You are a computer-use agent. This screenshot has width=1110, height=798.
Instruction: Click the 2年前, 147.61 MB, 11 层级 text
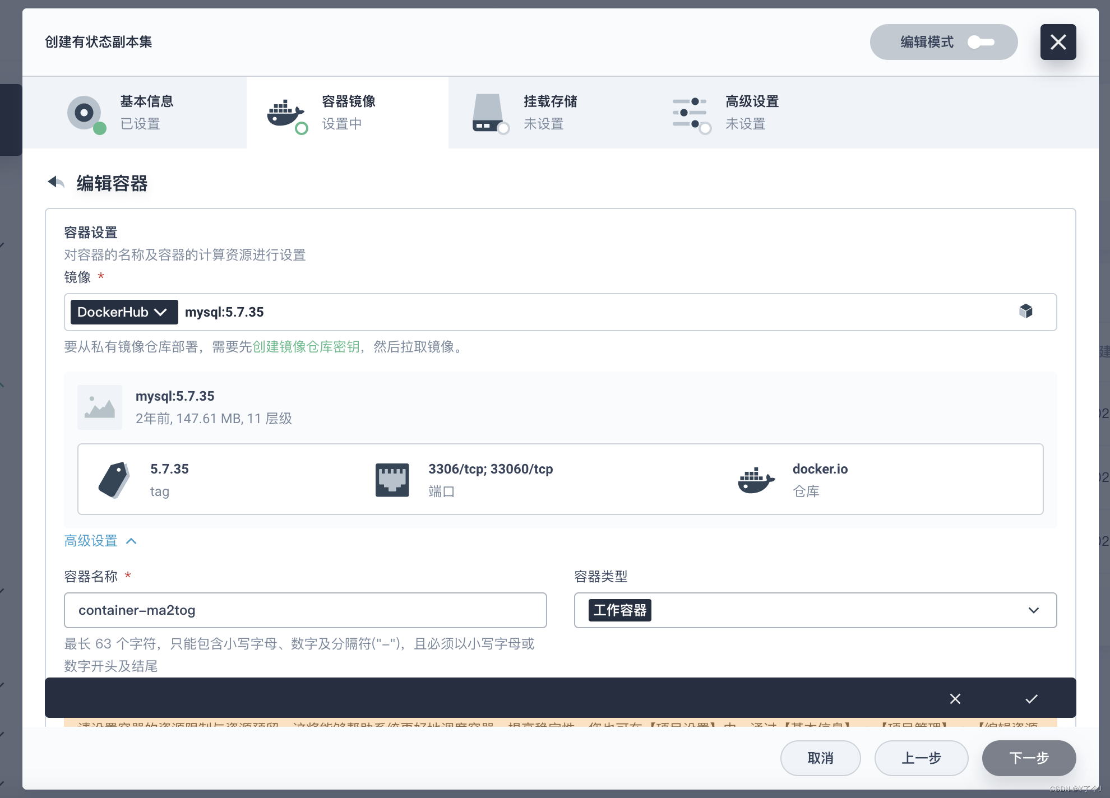[x=214, y=419]
